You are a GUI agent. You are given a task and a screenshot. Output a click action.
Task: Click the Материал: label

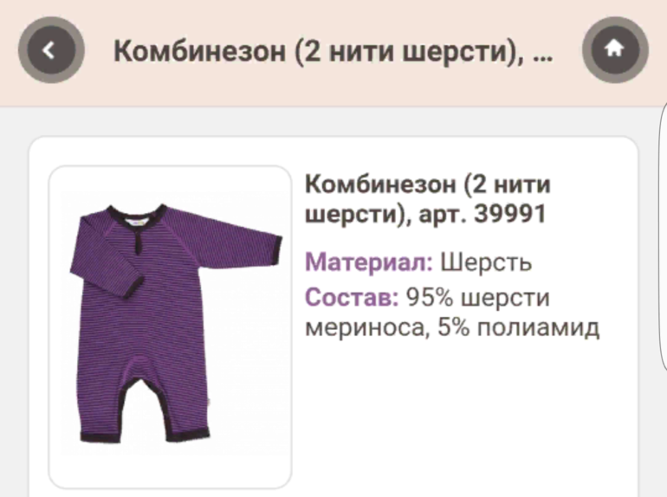[x=369, y=261]
